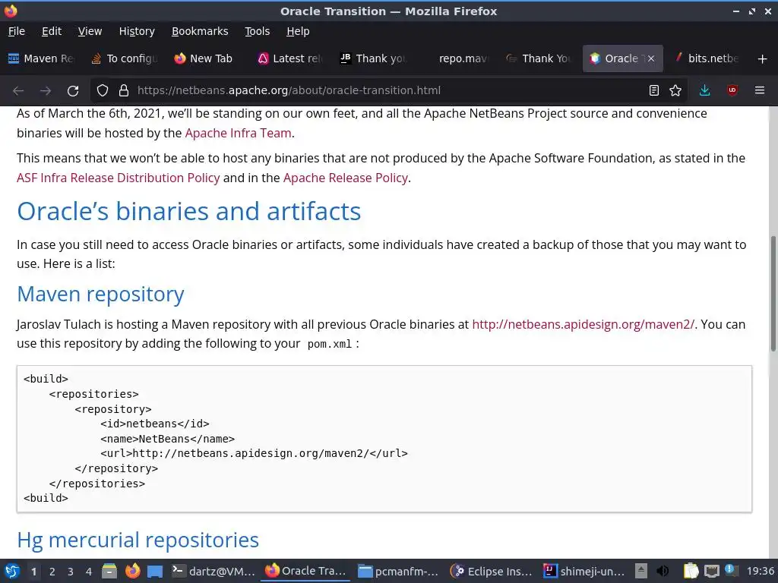Show desktop via blue panel icon
The width and height of the screenshot is (778, 583).
(155, 572)
